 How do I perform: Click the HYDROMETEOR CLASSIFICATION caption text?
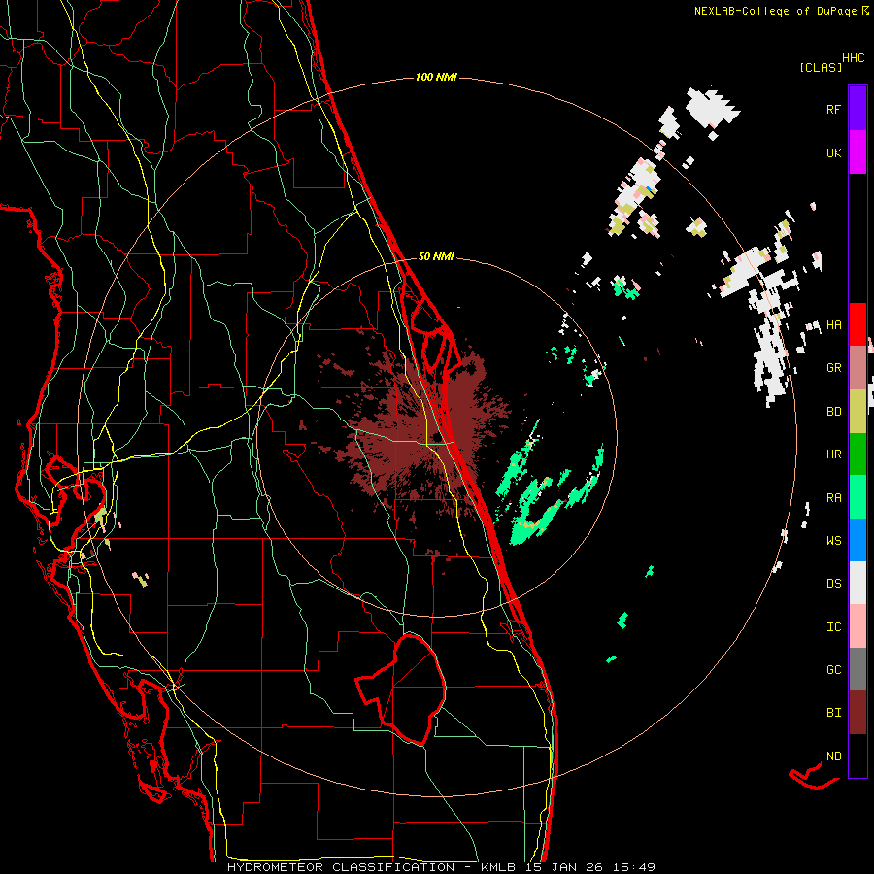(341, 867)
